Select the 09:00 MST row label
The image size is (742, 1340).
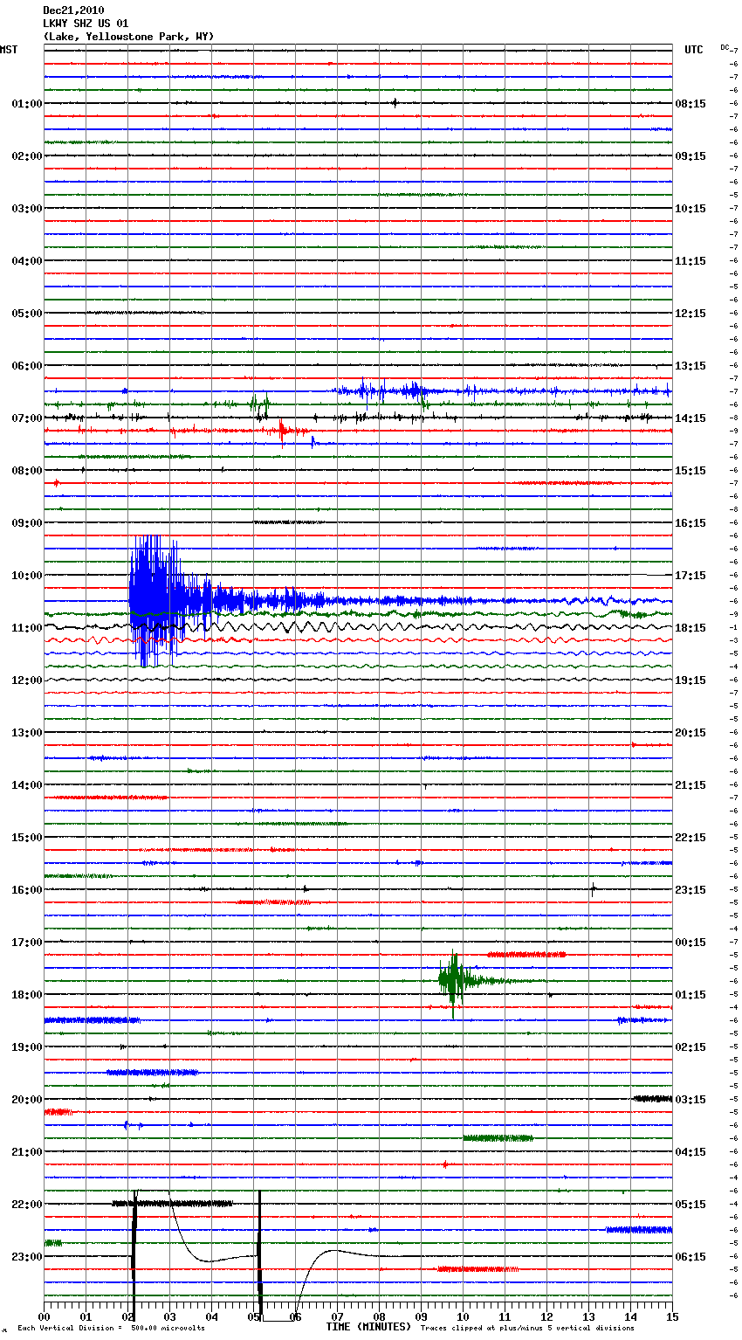[26, 523]
